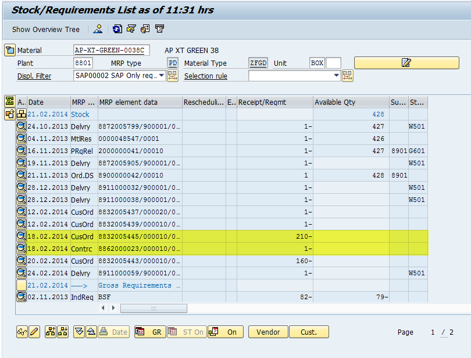
Task: Open the Selection rule dropdown
Action: [336, 76]
